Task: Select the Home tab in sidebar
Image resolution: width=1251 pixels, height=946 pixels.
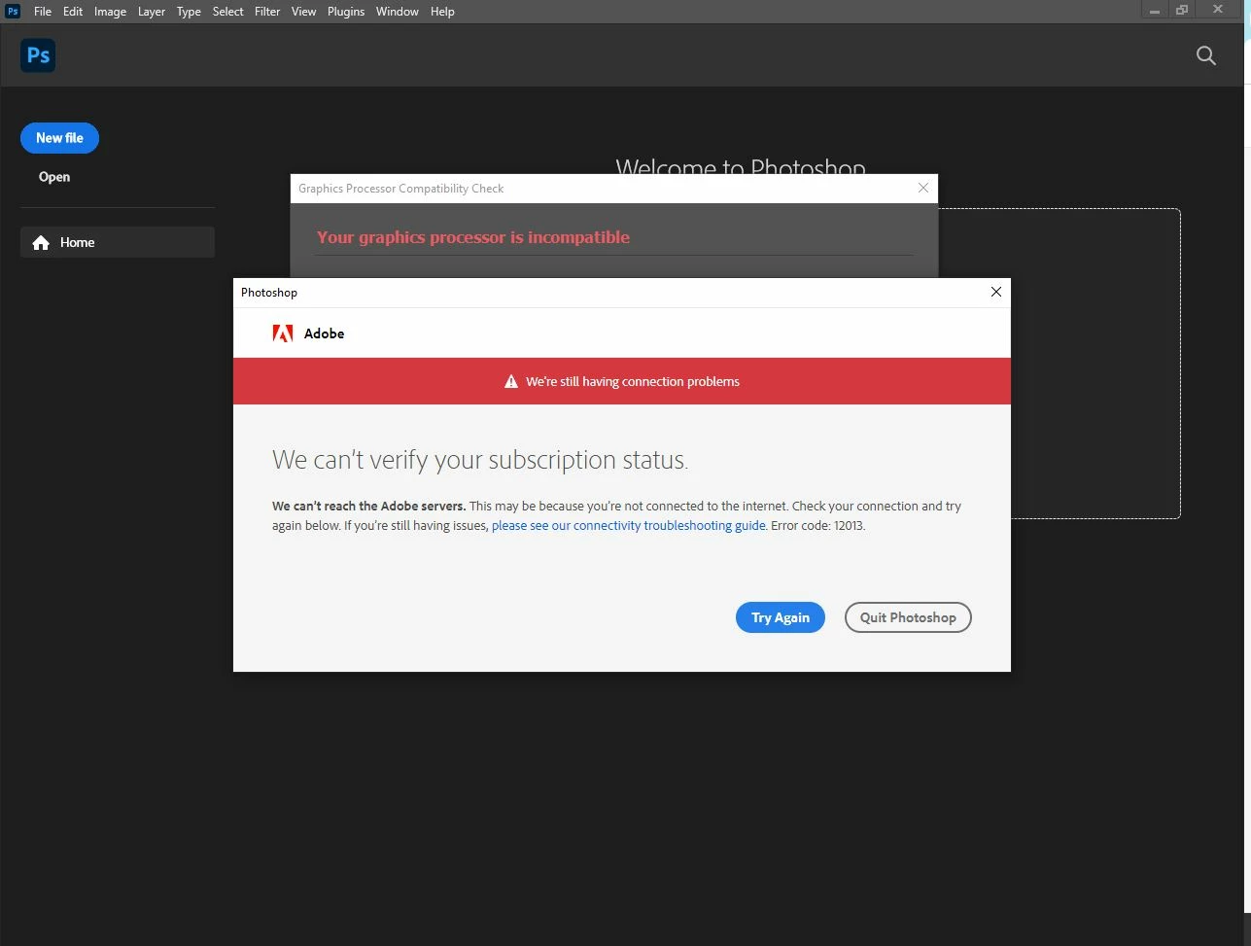Action: (x=118, y=242)
